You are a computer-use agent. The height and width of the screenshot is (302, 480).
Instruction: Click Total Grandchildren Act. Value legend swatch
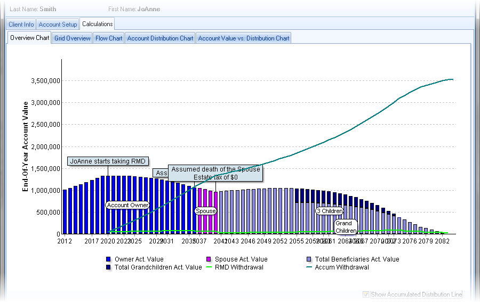pos(109,267)
